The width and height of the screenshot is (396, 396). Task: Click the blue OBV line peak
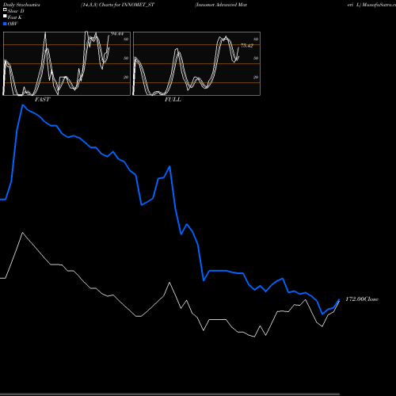pos(23,105)
